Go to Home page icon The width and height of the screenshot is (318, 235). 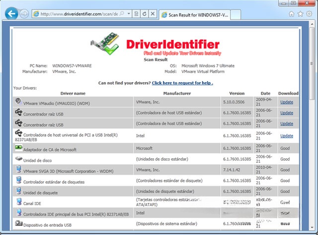tap(292, 14)
